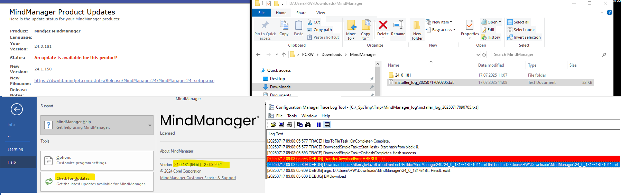
Task: Click the up arrow to the parent folder
Action: (284, 55)
